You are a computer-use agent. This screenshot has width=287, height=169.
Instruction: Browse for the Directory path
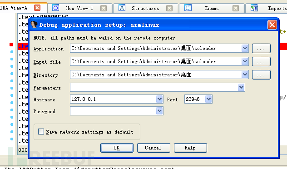click(x=261, y=75)
